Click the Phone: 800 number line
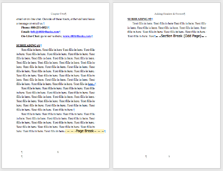This screenshot has width=223, height=171. click(x=35, y=28)
